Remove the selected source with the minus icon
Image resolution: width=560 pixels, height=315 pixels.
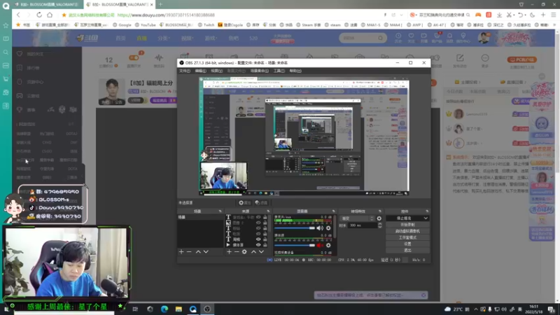237,252
